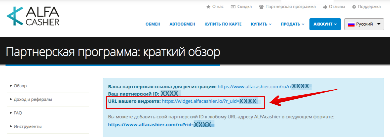Click the Ваша партнерская ссылка для регистрации label
This screenshot has width=390, height=137.
162,87
